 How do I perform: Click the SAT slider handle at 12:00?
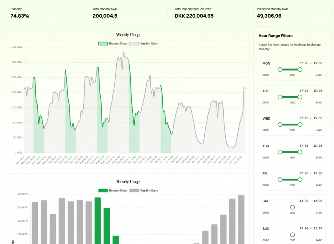293,207
